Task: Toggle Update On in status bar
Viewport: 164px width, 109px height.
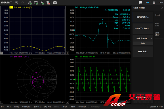Action: coord(82,107)
